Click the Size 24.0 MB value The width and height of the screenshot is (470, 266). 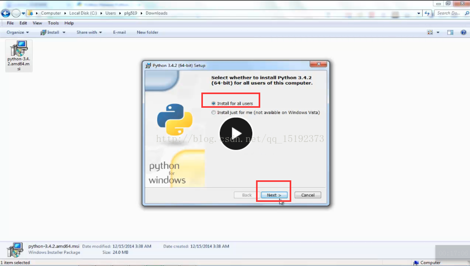coord(120,252)
